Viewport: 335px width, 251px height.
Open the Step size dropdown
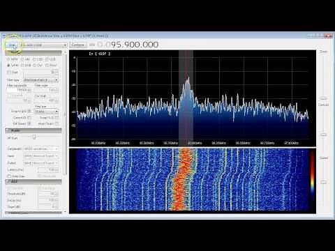46,111
